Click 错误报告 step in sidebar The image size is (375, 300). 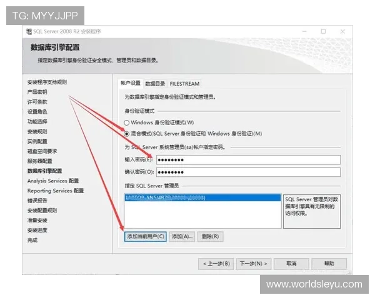[37, 201]
